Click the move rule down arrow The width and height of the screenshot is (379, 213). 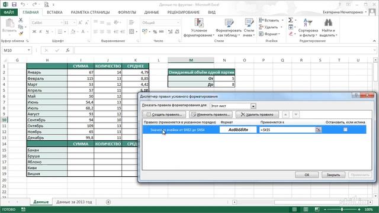click(296, 114)
